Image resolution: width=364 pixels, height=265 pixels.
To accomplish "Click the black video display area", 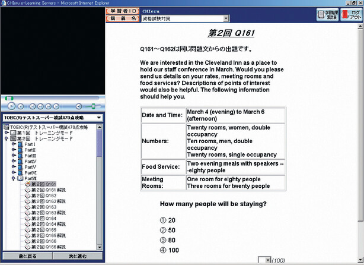I will (x=53, y=51).
